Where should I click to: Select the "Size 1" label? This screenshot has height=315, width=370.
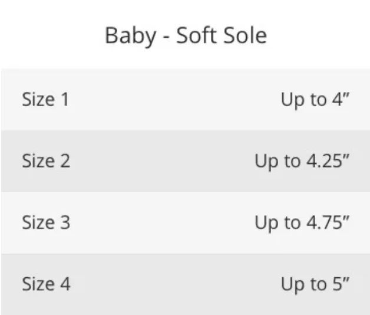pos(45,99)
